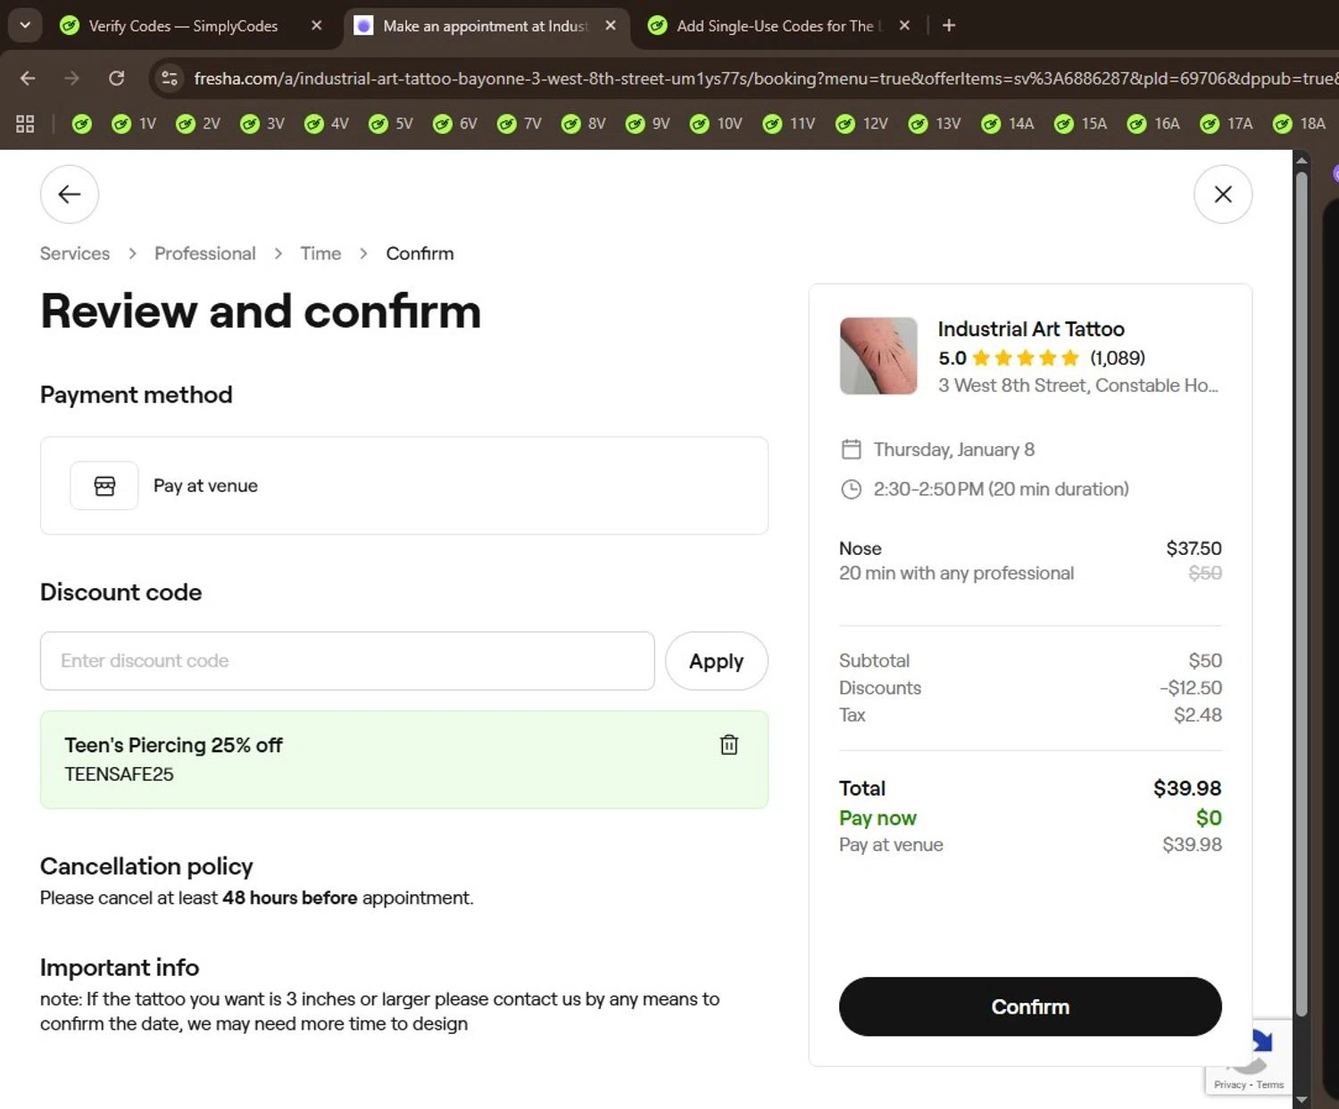
Task: Reload the page with the refresh icon
Action: click(x=116, y=79)
